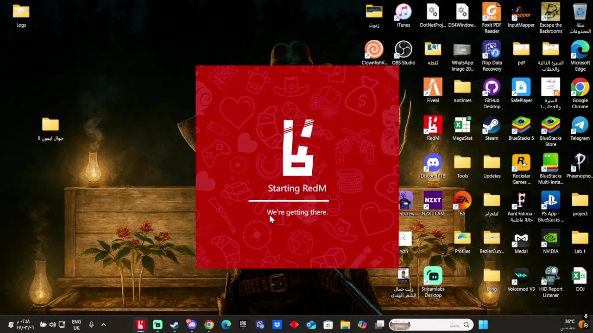
Task: Open the InputMapper desktop shortcut
Action: [521, 16]
